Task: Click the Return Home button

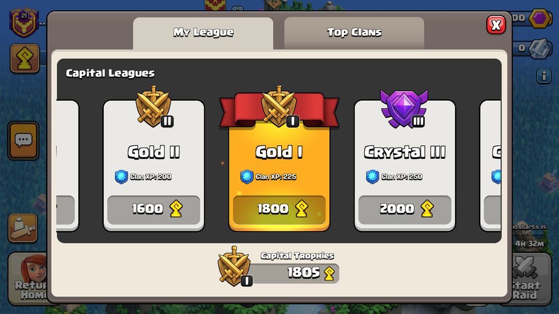Action: click(x=29, y=279)
